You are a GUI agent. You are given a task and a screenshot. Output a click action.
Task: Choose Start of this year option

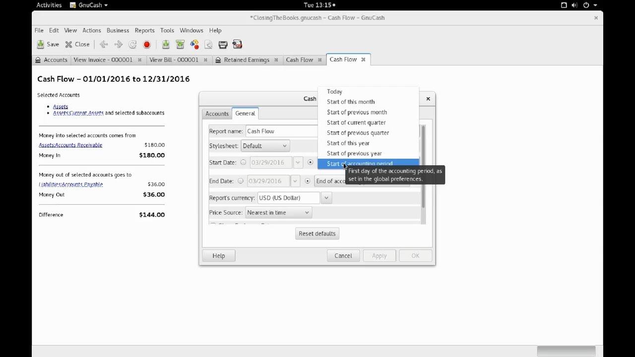pos(368,143)
